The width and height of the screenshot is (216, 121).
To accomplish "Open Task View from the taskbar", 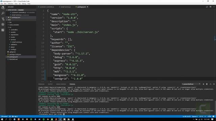I will click(x=10, y=119).
